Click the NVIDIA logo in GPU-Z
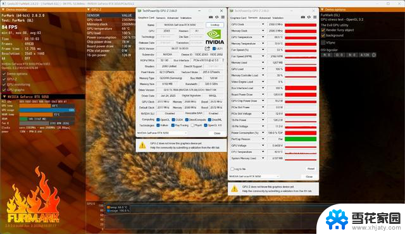This screenshot has height=234, width=405. (x=215, y=37)
